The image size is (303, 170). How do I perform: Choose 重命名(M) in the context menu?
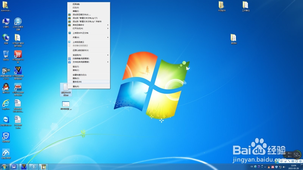[x=89, y=82]
